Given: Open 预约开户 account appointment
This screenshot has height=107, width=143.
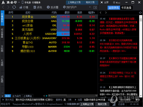Looking at the screenshot, I should click(x=70, y=7).
